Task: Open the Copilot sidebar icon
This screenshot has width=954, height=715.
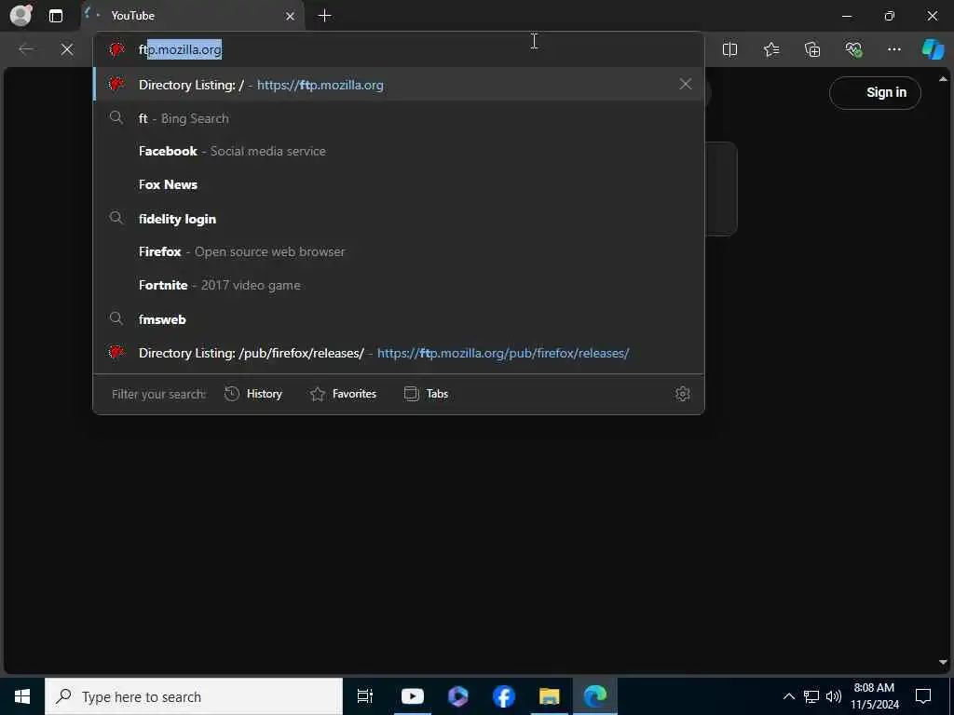Action: pyautogui.click(x=933, y=49)
